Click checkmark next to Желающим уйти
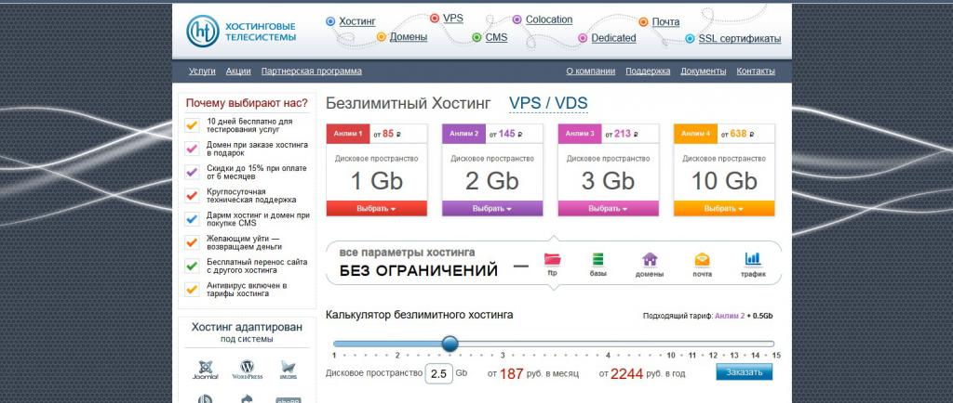This screenshot has width=953, height=403. click(x=192, y=242)
